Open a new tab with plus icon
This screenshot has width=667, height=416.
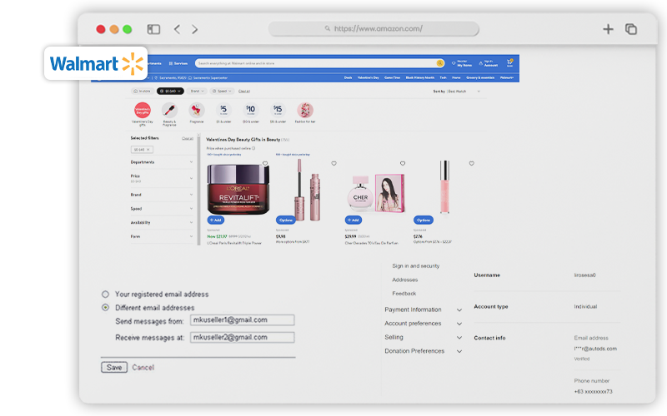608,29
